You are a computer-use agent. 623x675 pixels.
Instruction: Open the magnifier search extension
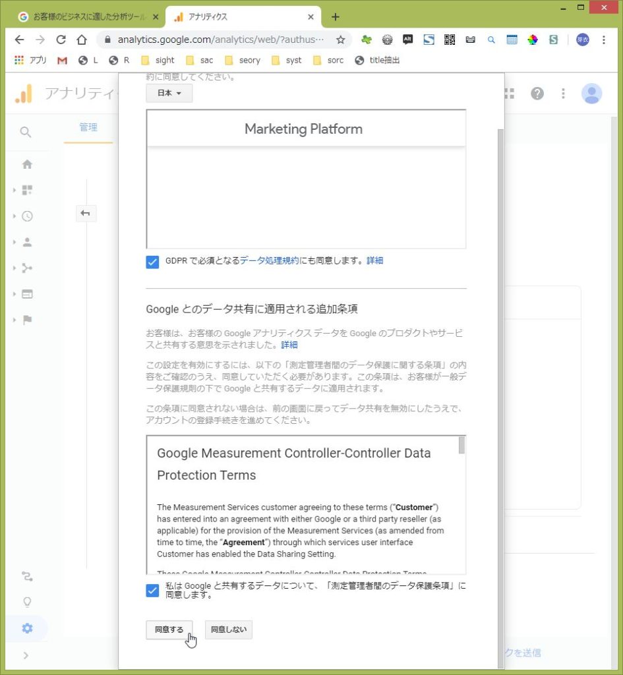coord(491,40)
